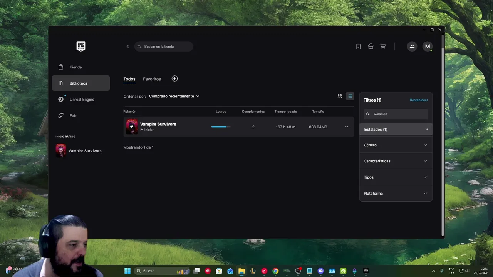Open the Unreal Engine section
Viewport: 493px width, 277px height.
[x=81, y=99]
